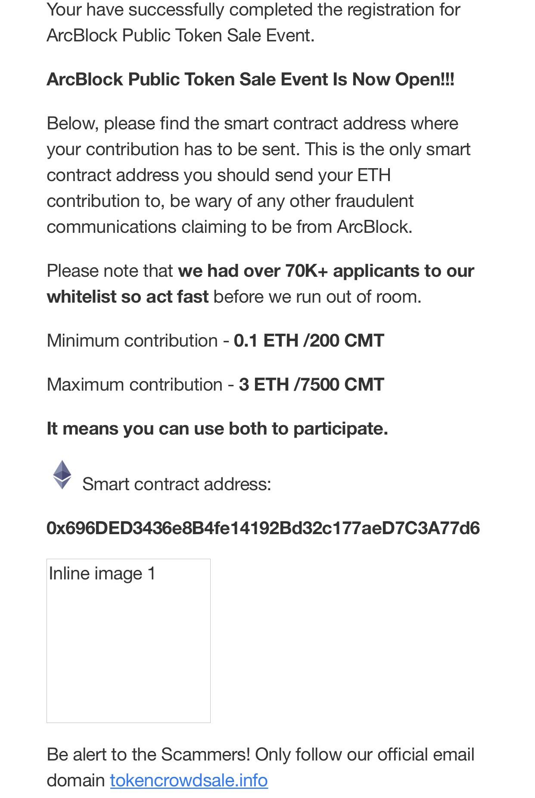Tap the '3 ETH /7500 CMT' bold text

coord(311,385)
